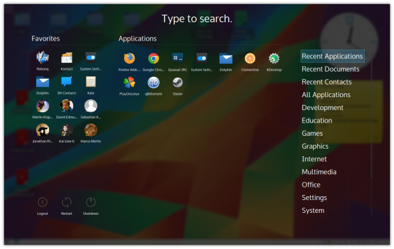The image size is (394, 249).
Task: Open the Education category
Action: tap(317, 121)
